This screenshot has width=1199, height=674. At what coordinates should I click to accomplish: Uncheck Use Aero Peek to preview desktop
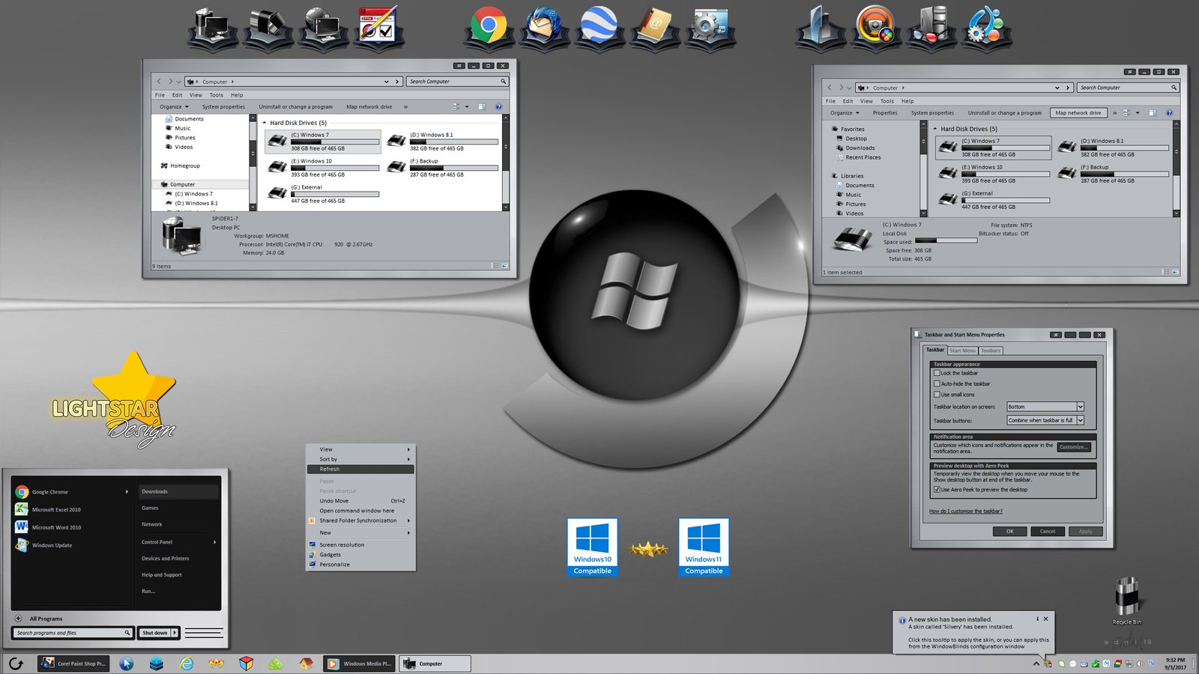pos(937,490)
